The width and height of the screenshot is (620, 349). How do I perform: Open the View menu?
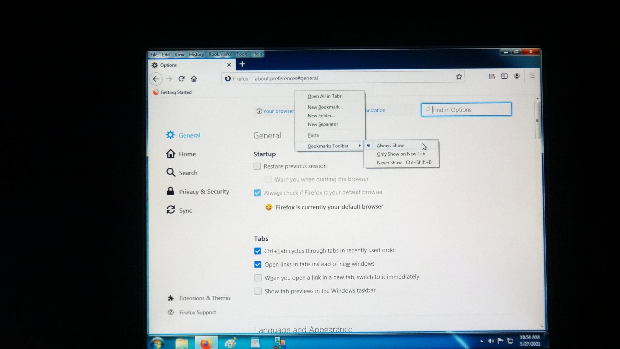tap(179, 55)
